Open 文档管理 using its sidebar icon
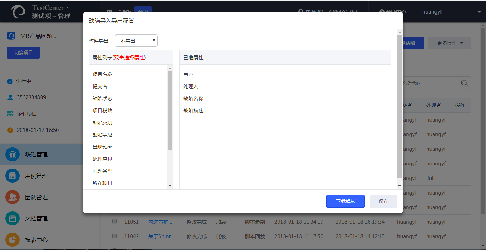 point(12,218)
